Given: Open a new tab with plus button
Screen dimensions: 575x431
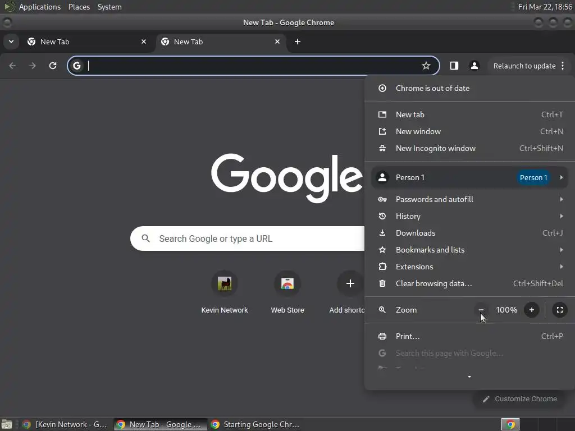Looking at the screenshot, I should pos(298,42).
